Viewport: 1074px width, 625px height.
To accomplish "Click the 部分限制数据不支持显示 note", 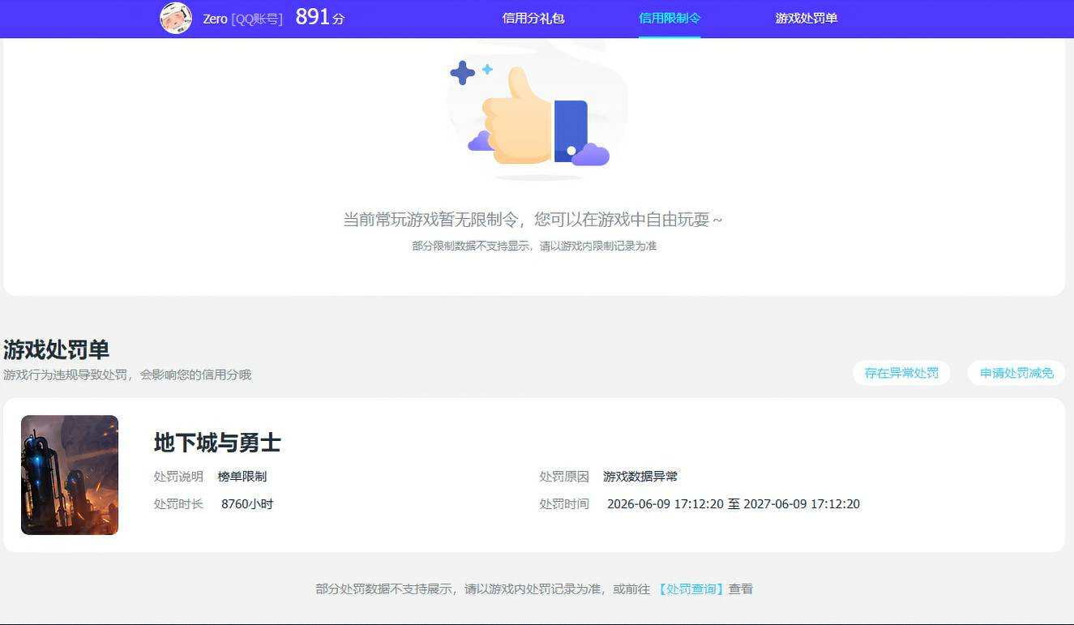I will point(534,246).
